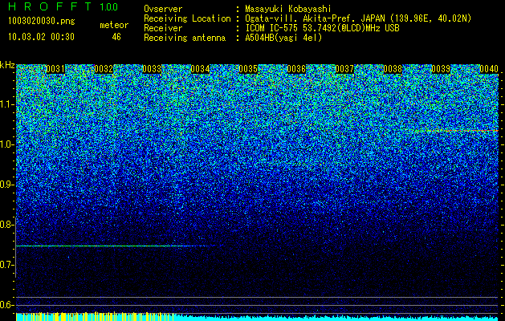Viewport: 505px width, 321px height.
Task: Click the gray vertical bar on the frequency axis
Action: click(x=15, y=247)
